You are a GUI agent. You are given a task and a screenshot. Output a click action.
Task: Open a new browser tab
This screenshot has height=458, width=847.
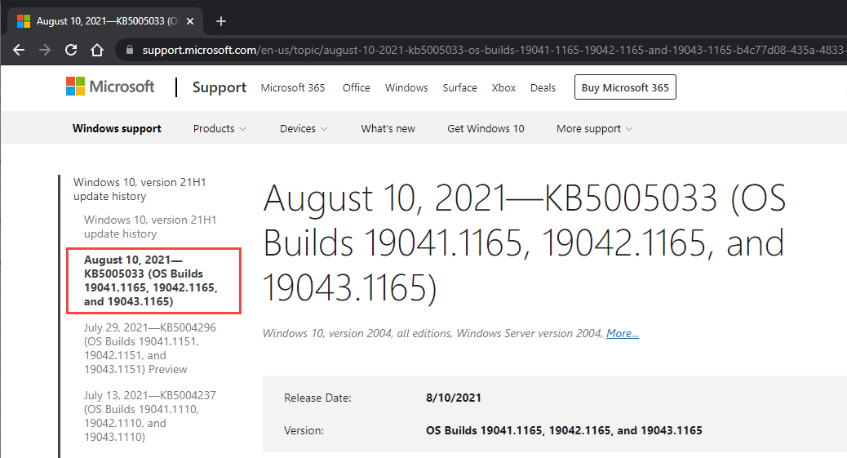pos(221,21)
